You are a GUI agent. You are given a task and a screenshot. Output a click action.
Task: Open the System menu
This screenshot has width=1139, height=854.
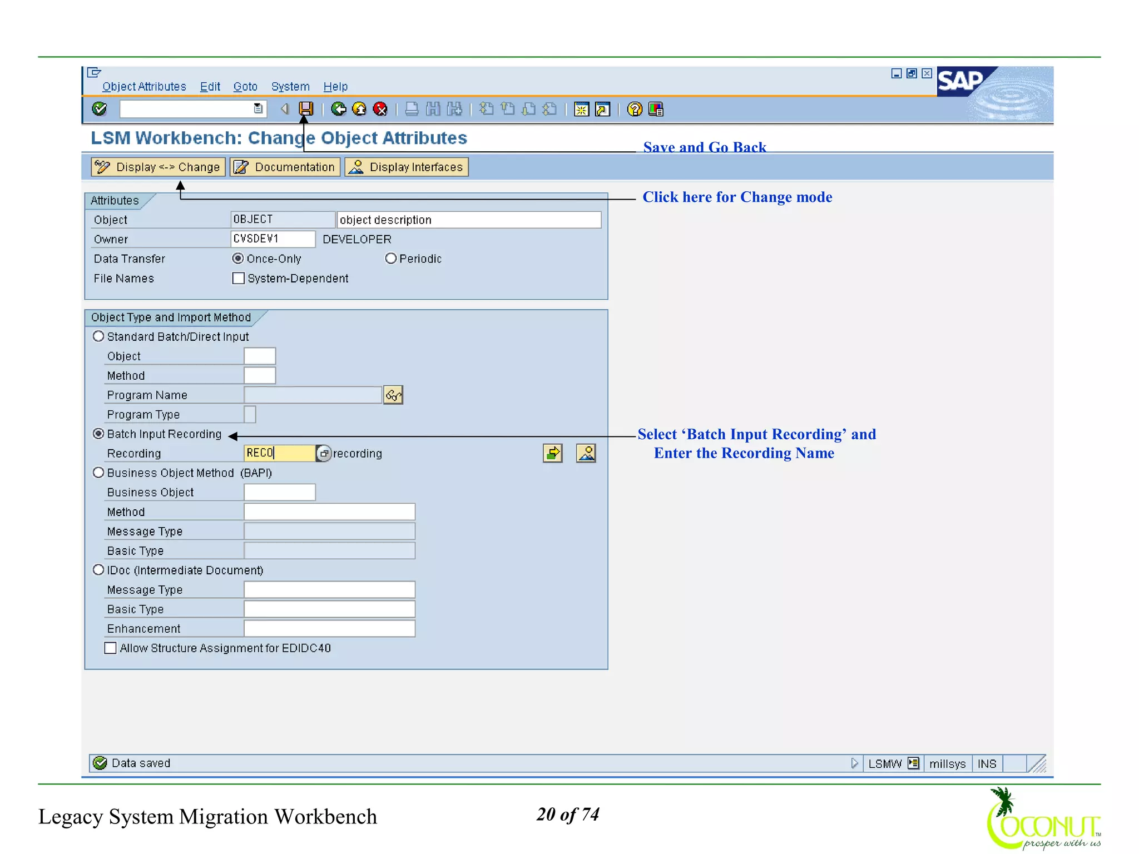coord(290,87)
